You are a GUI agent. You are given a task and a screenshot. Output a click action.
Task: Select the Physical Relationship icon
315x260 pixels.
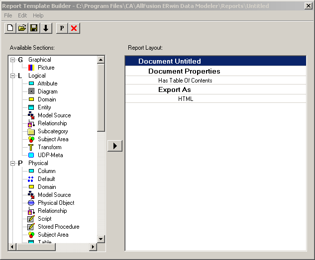pyautogui.click(x=31, y=211)
